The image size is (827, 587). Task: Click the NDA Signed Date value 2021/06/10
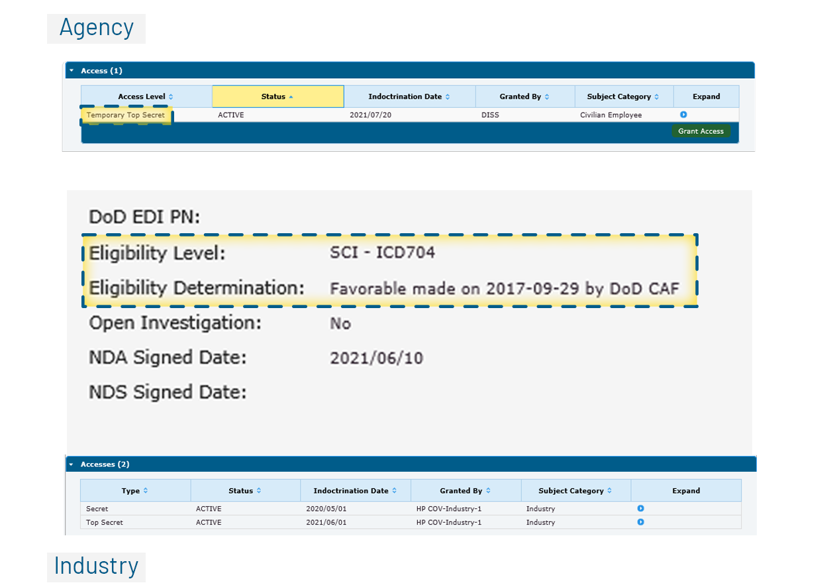coord(376,358)
